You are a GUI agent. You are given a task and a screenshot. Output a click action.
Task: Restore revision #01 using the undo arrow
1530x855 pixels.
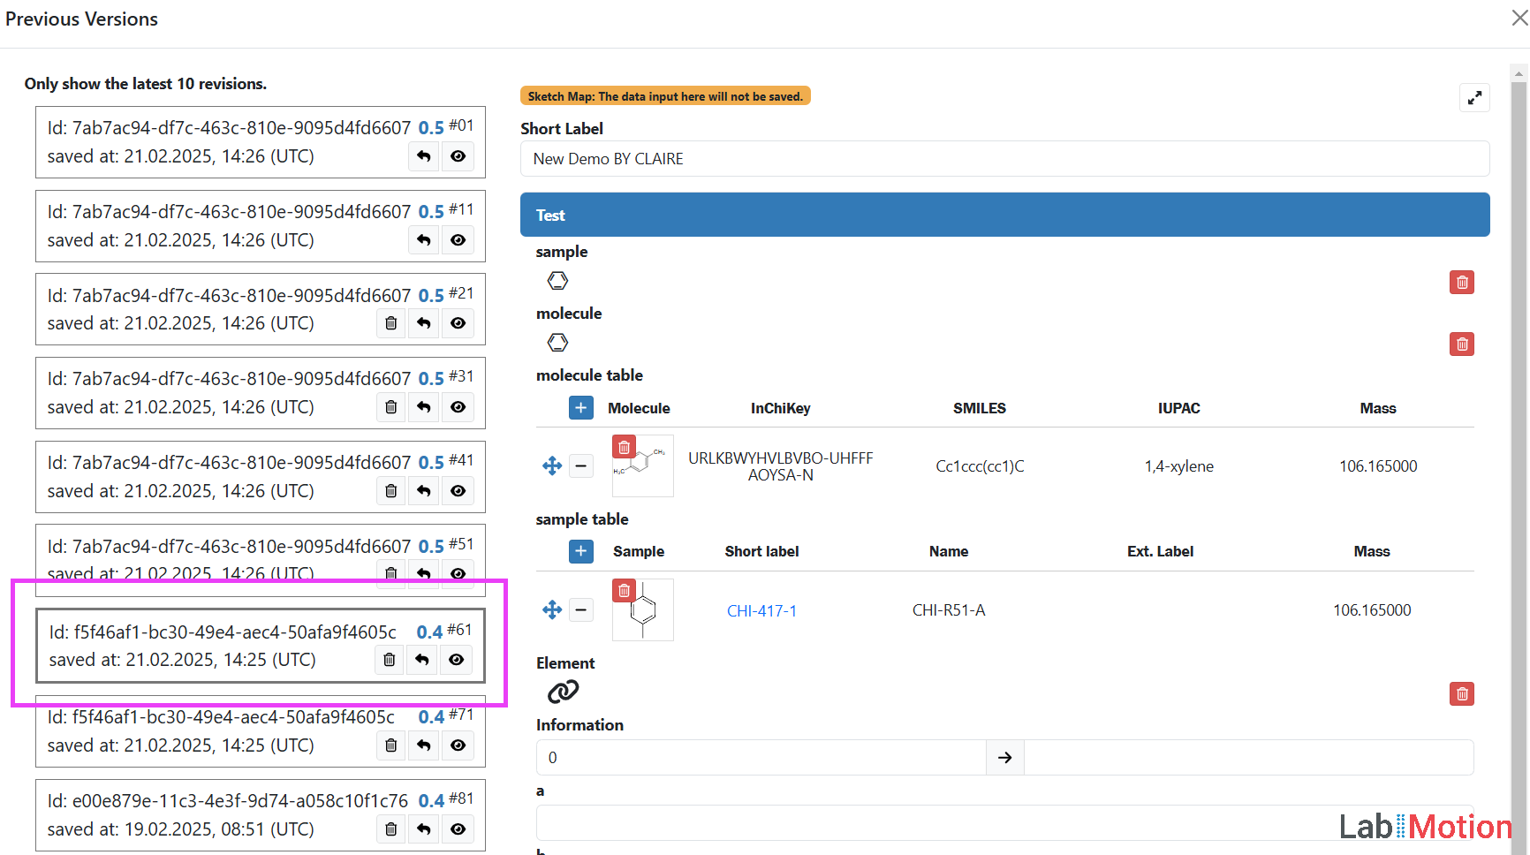[x=424, y=156]
